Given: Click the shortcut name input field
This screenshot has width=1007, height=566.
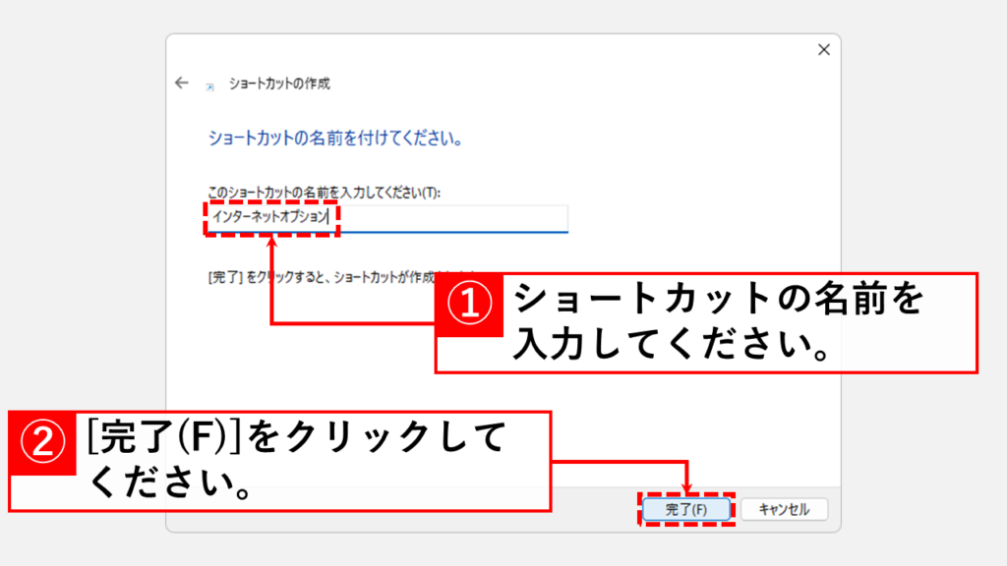Looking at the screenshot, I should [387, 218].
